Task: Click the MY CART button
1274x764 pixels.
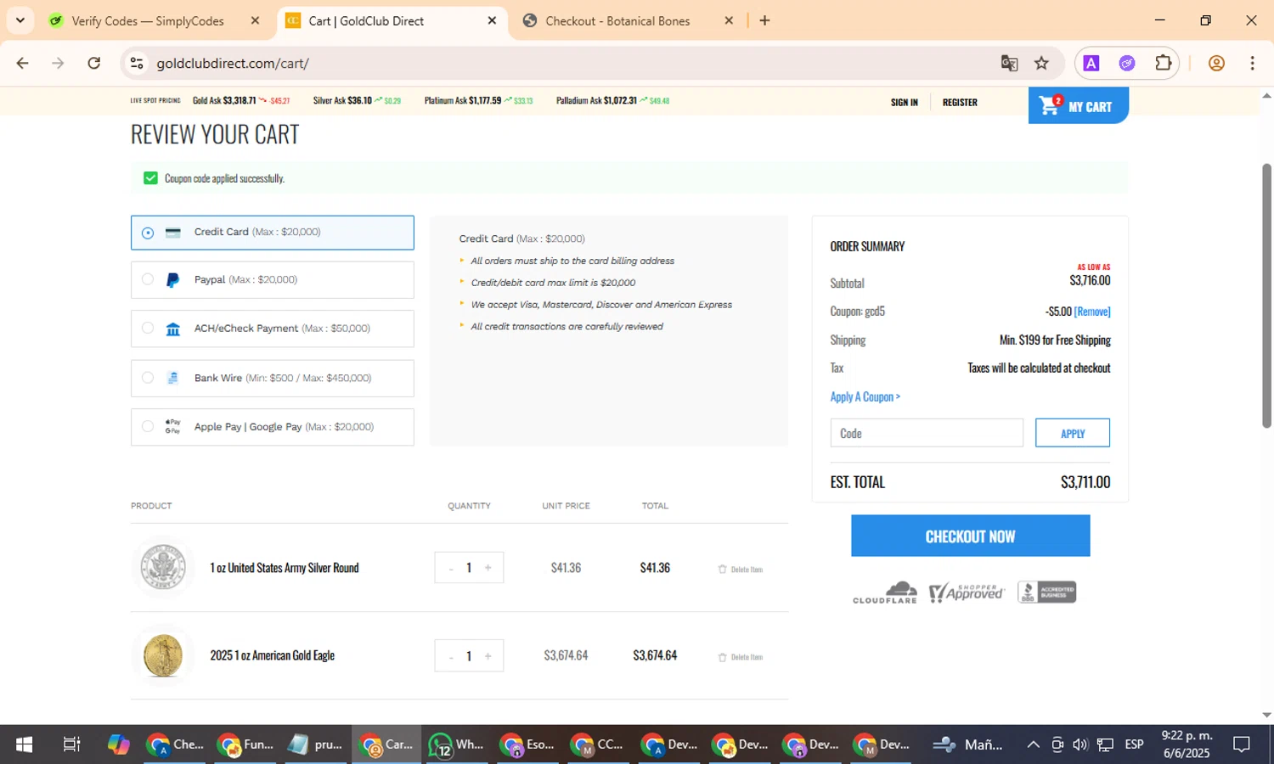Action: (1078, 106)
